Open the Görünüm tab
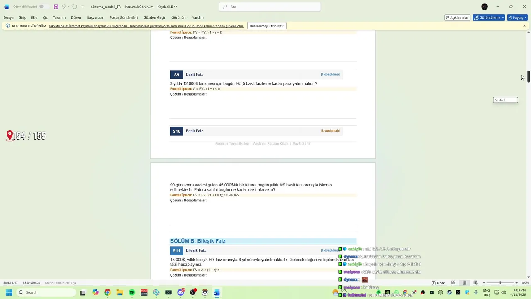 click(x=179, y=17)
